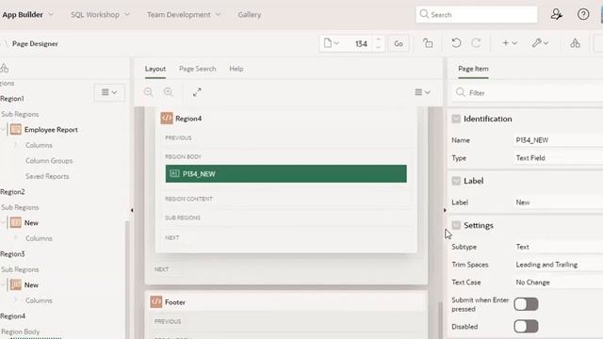Viewport: 603px width, 339px height.
Task: Open the Text Case dropdown
Action: point(559,282)
